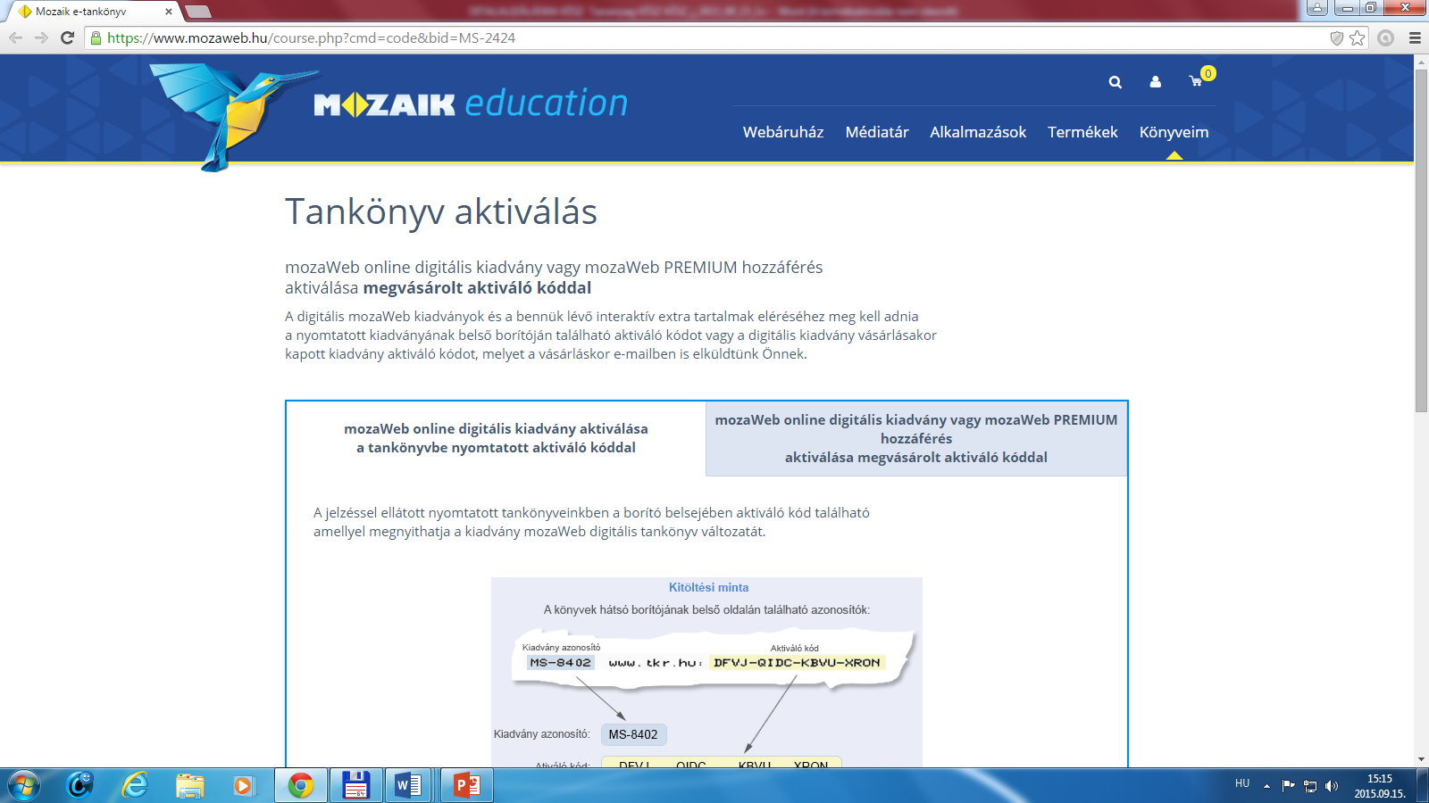Click the vertical scrollbar thumb
The height and width of the screenshot is (803, 1429).
pyautogui.click(x=1421, y=241)
